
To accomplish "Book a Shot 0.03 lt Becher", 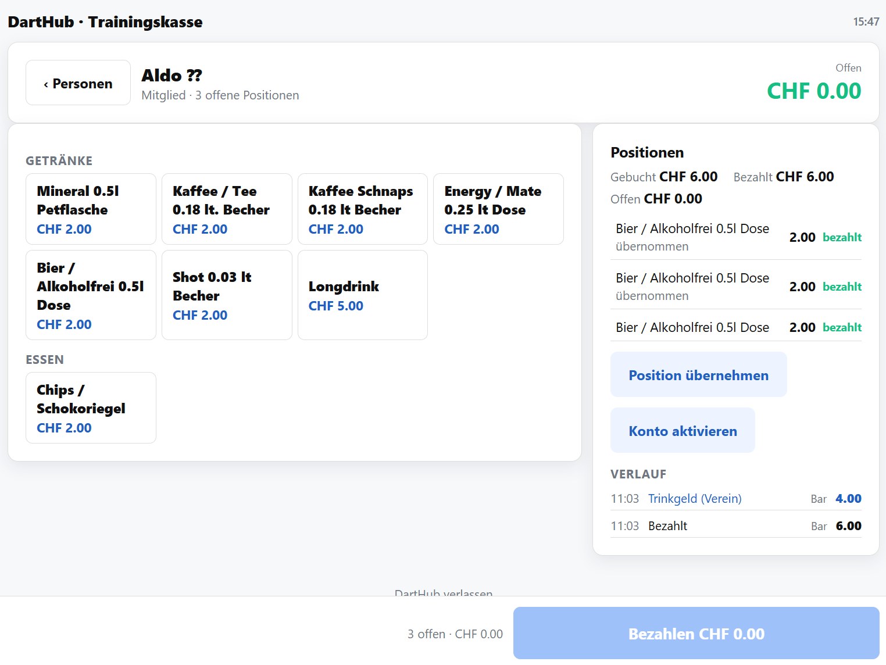I will point(227,295).
